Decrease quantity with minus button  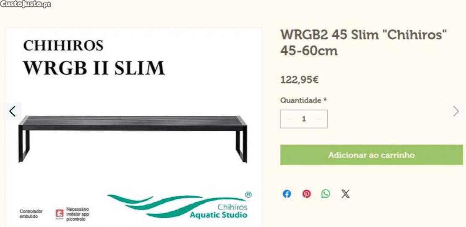(289, 119)
